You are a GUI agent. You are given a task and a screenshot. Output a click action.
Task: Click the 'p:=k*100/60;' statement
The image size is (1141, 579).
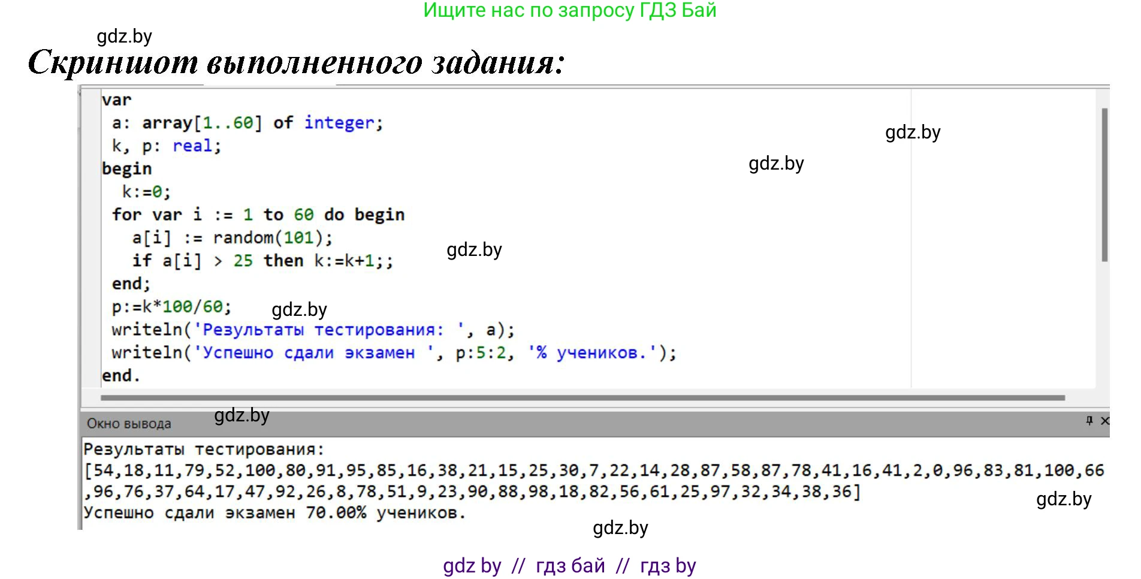tap(171, 307)
